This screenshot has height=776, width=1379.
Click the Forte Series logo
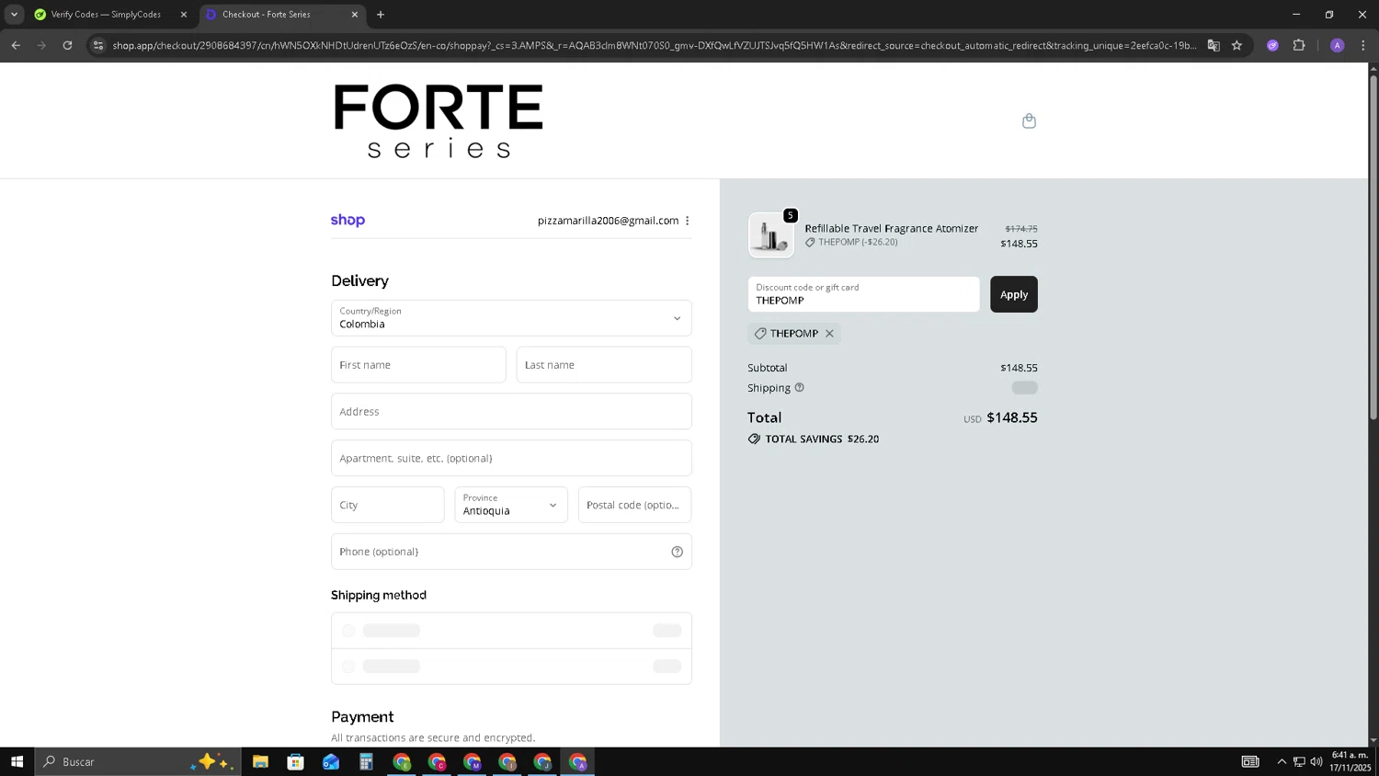[x=439, y=120]
